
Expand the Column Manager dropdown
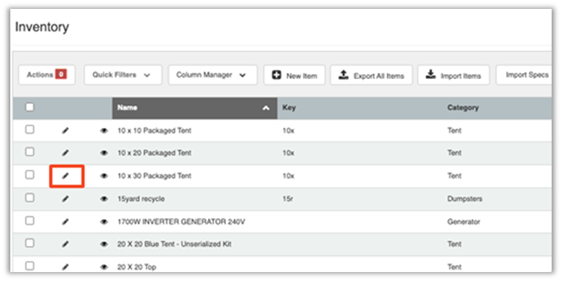click(211, 75)
